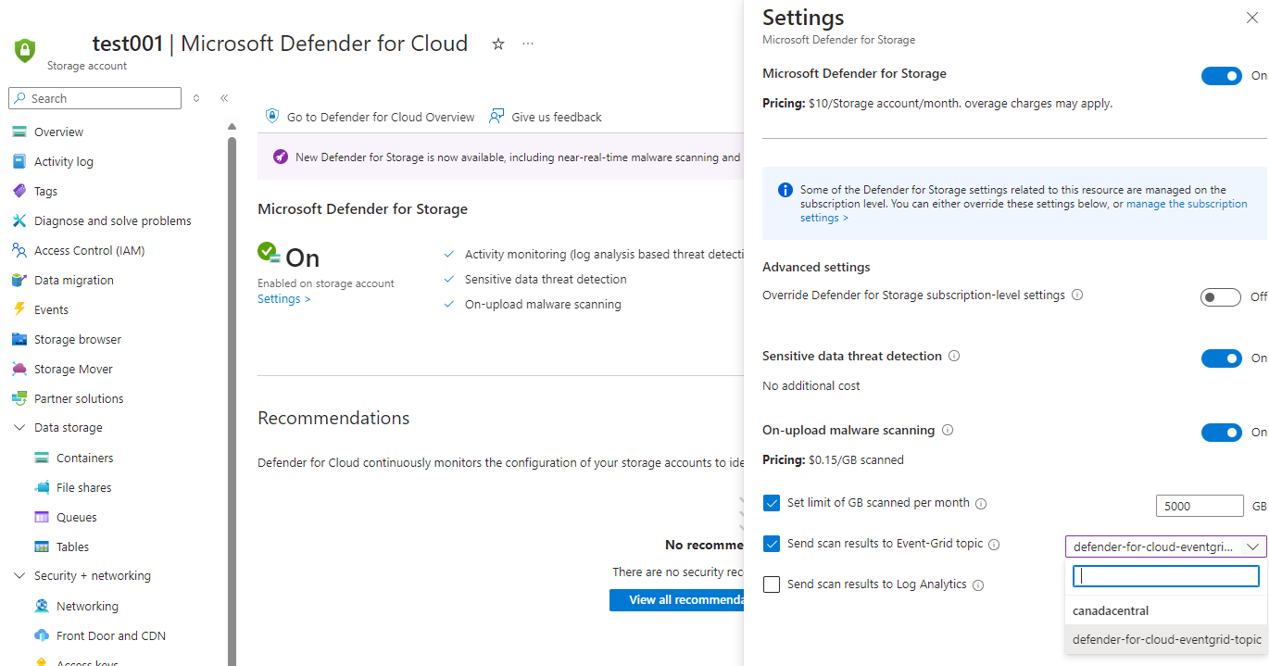Click the Networking icon
1269x666 pixels.
42,606
